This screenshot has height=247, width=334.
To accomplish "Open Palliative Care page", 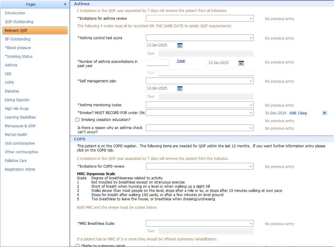I will [16, 161].
